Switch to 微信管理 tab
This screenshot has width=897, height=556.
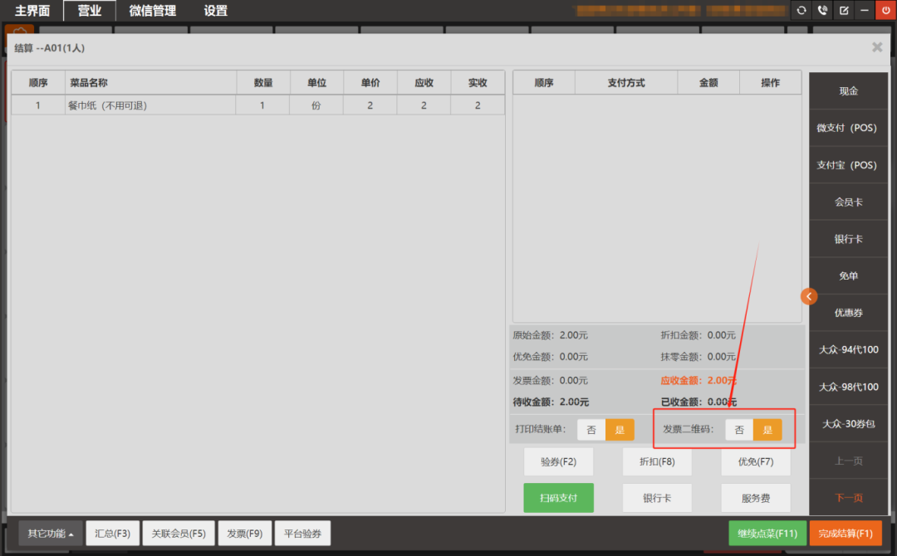pos(152,11)
